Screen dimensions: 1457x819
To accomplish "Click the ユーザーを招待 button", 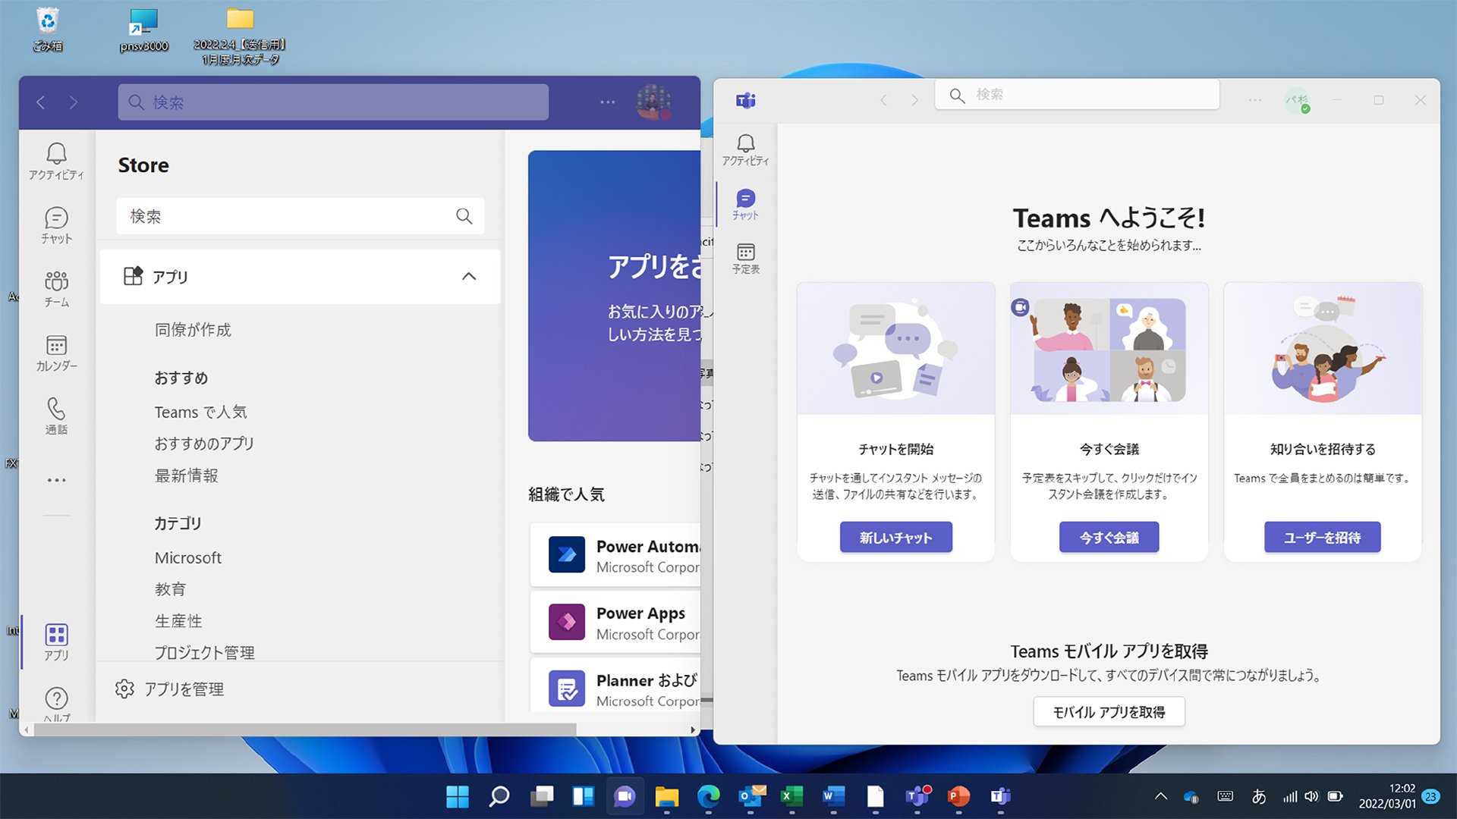I will [x=1322, y=537].
